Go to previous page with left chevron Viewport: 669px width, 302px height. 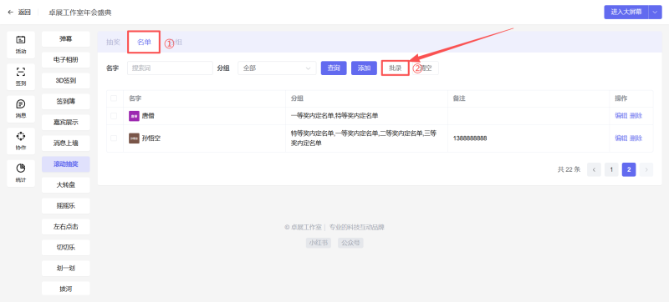coord(594,169)
